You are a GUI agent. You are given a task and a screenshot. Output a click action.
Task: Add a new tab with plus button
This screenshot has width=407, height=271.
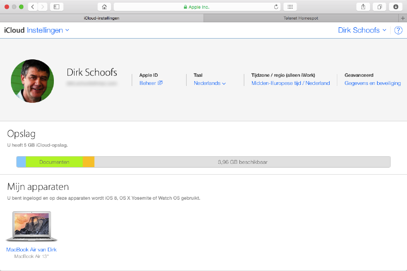click(403, 18)
